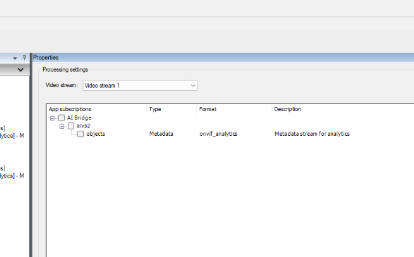Viewport: 414px width, 257px height.
Task: Check the AI Bridge checkbox
Action: pos(61,118)
